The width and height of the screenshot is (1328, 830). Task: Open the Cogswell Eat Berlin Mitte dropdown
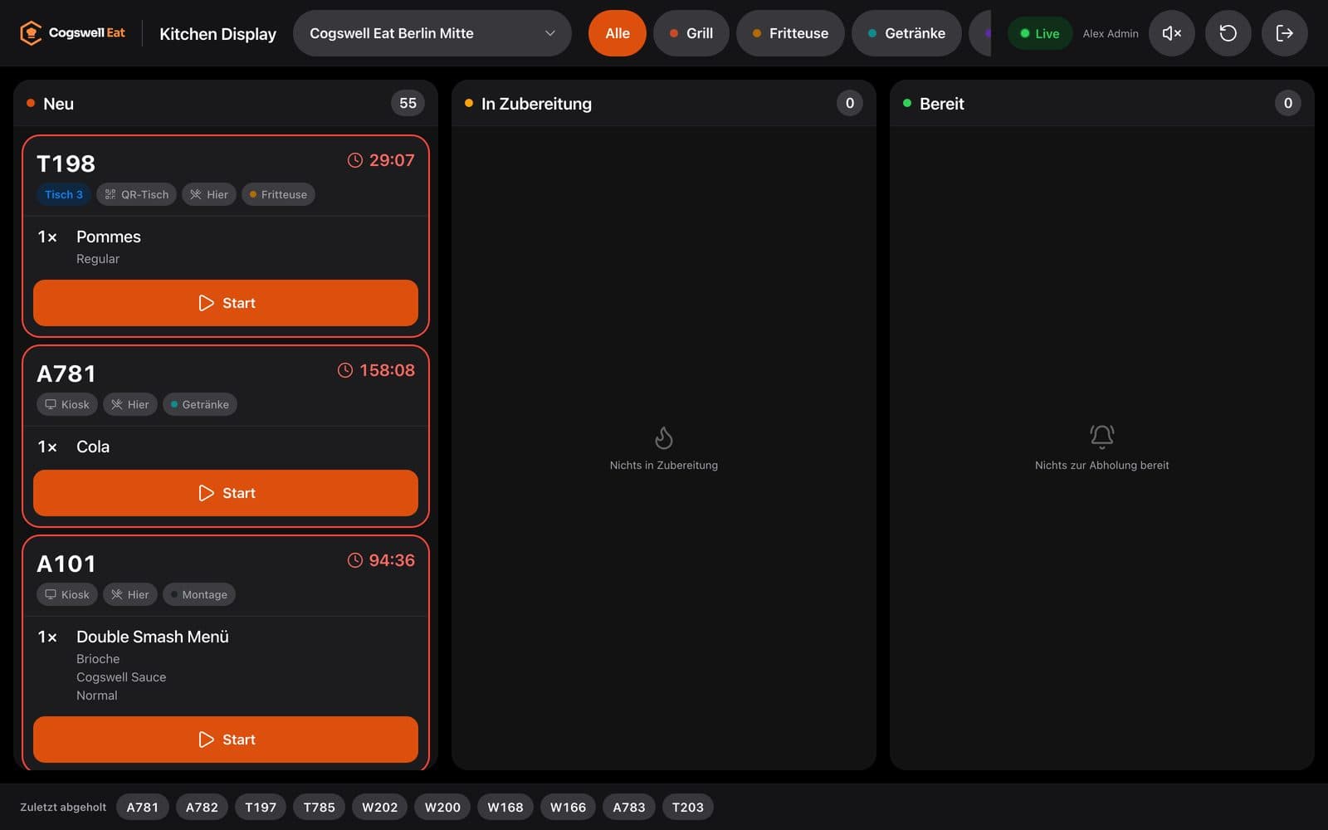(x=432, y=33)
